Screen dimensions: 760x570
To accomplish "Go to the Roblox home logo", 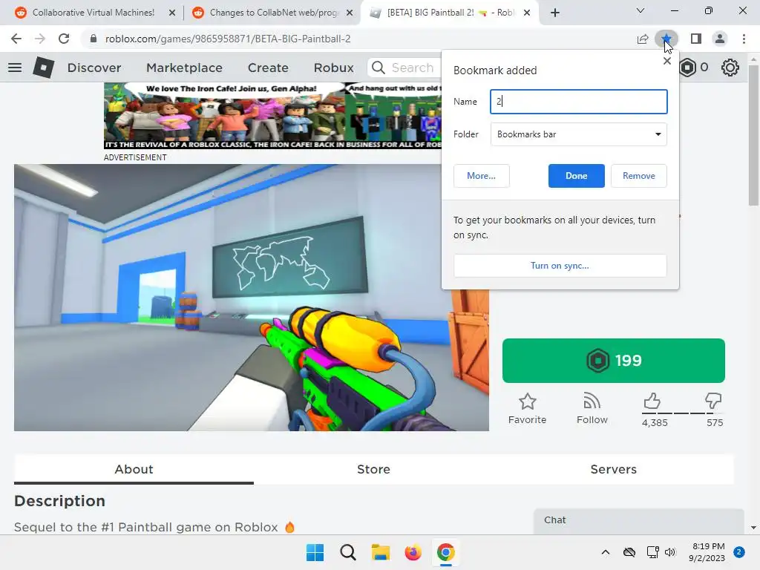I will [44, 68].
